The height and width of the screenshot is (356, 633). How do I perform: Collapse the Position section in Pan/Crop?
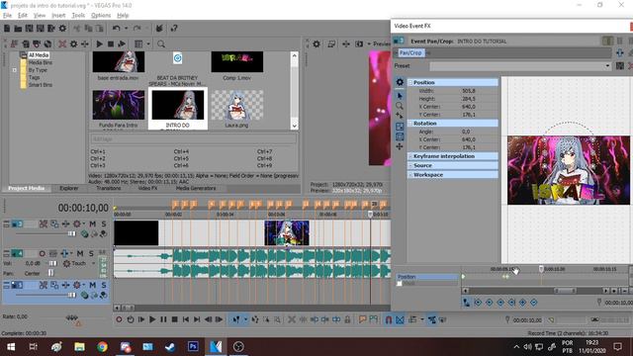click(x=410, y=82)
